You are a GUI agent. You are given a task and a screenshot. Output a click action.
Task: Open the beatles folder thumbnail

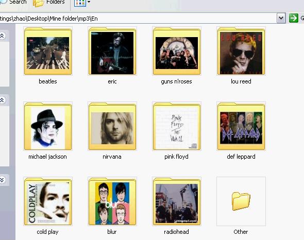(48, 51)
